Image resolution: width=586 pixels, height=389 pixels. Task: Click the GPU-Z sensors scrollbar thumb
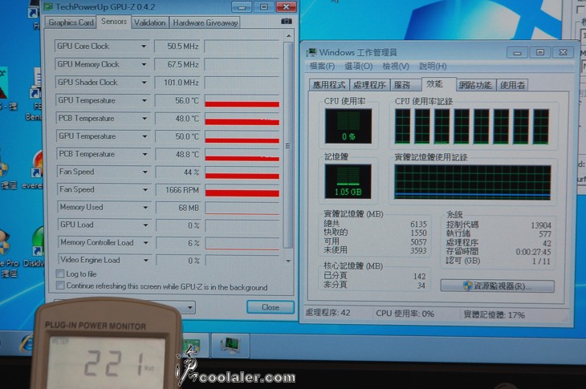coord(287,145)
